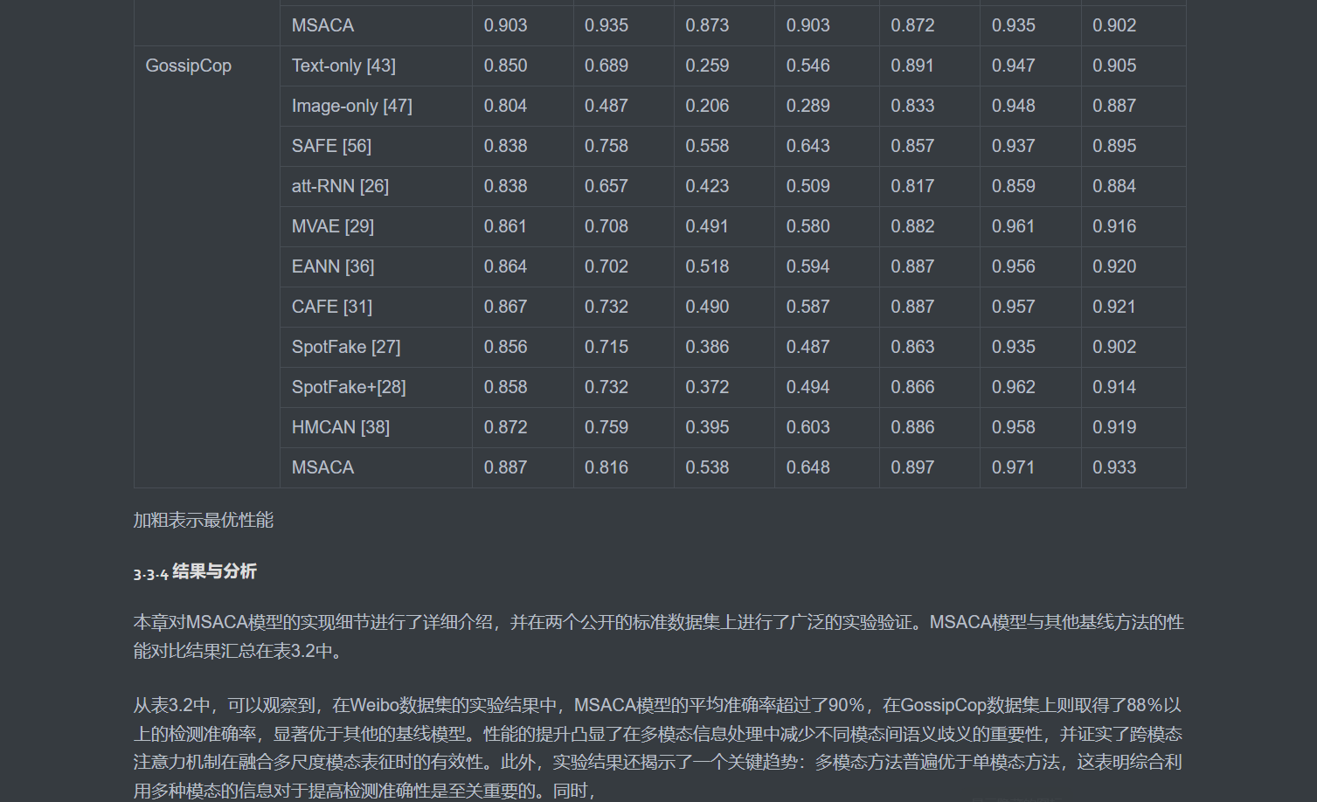Click the paragraph mentioning 表3.2
The height and width of the screenshot is (802, 1317).
pos(655,635)
